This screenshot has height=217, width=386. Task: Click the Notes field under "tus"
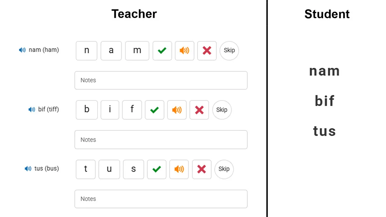(x=161, y=199)
